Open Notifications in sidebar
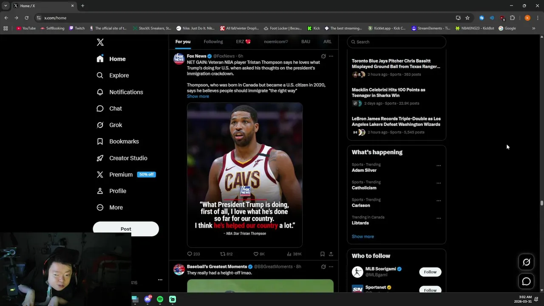Screen dimensions: 544x306 120,92
